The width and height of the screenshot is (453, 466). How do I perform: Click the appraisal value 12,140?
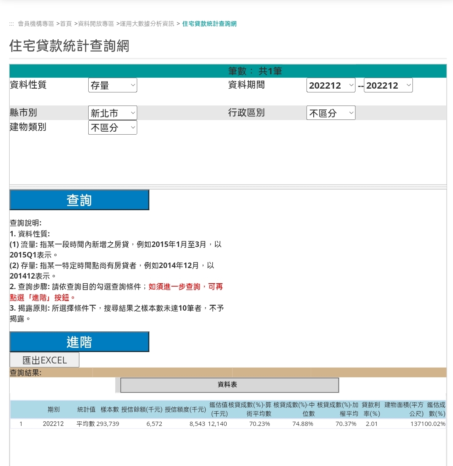tap(217, 424)
